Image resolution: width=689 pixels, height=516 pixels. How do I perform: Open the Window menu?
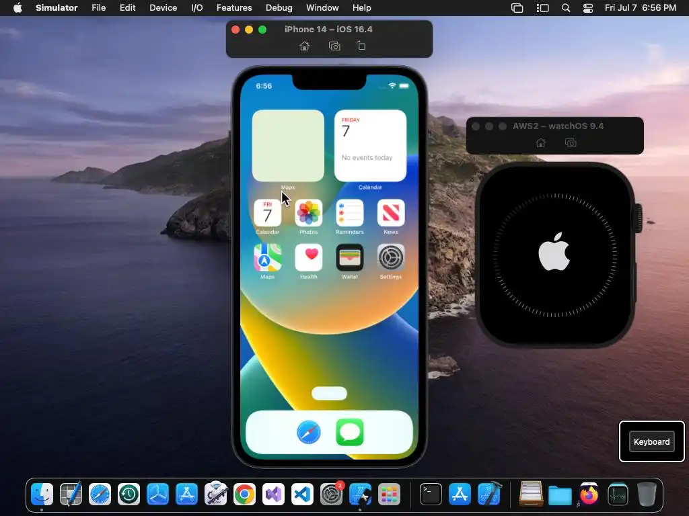(322, 8)
